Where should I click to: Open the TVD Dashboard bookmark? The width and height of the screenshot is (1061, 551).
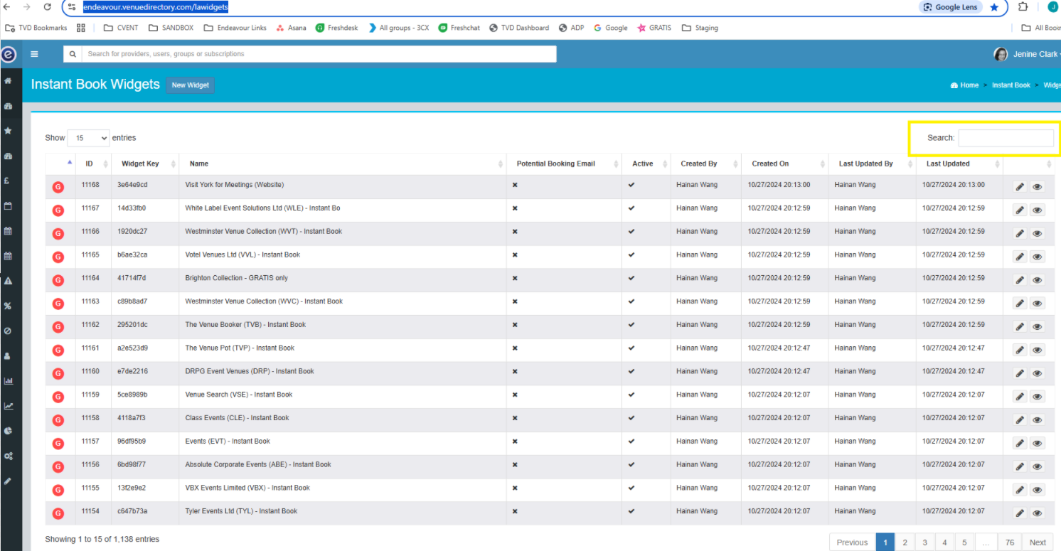coord(518,28)
